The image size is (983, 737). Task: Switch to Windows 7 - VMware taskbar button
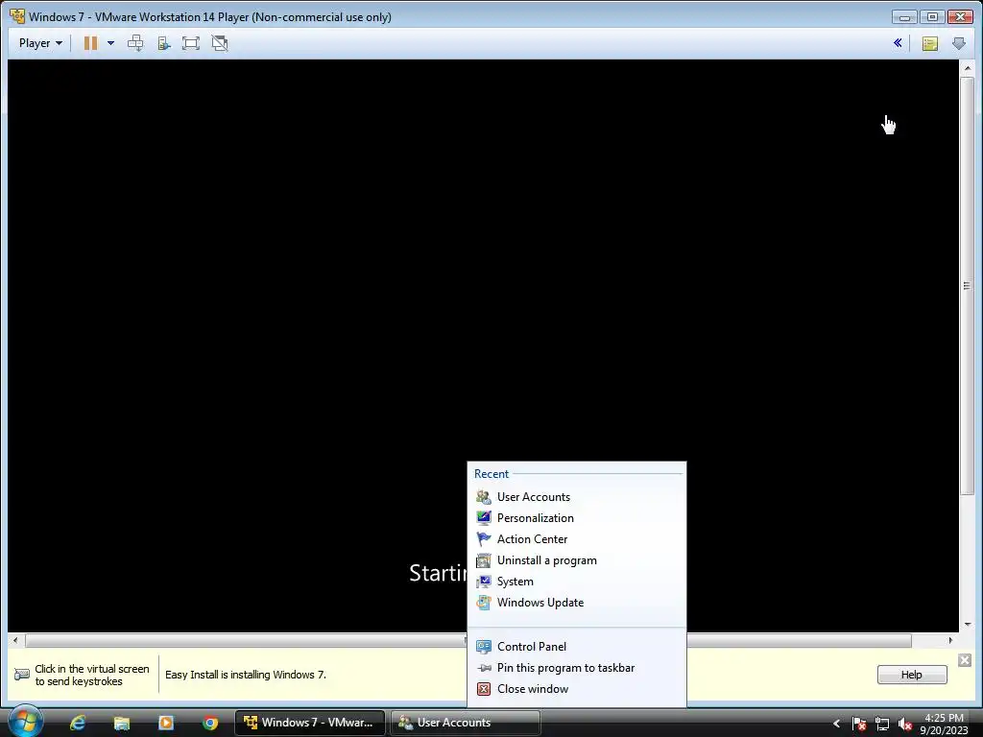pyautogui.click(x=310, y=723)
